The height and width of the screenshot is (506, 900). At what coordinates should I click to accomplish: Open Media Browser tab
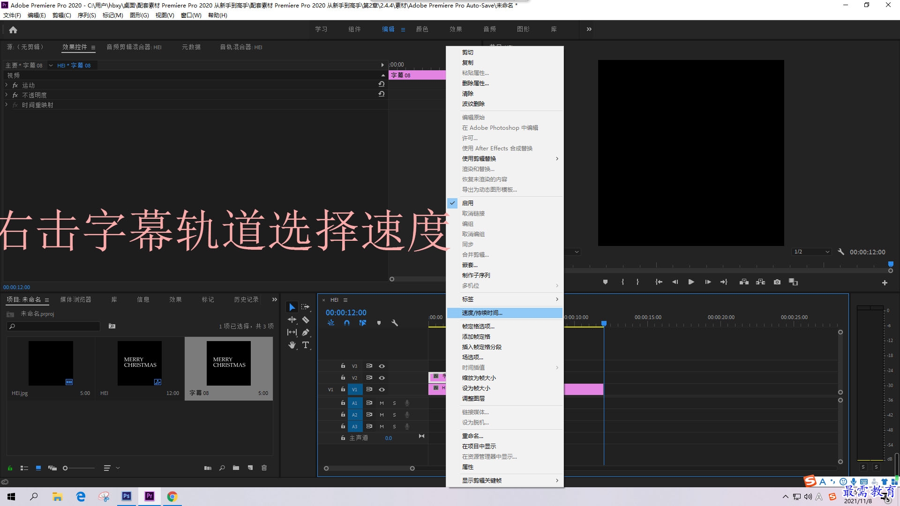(x=75, y=299)
